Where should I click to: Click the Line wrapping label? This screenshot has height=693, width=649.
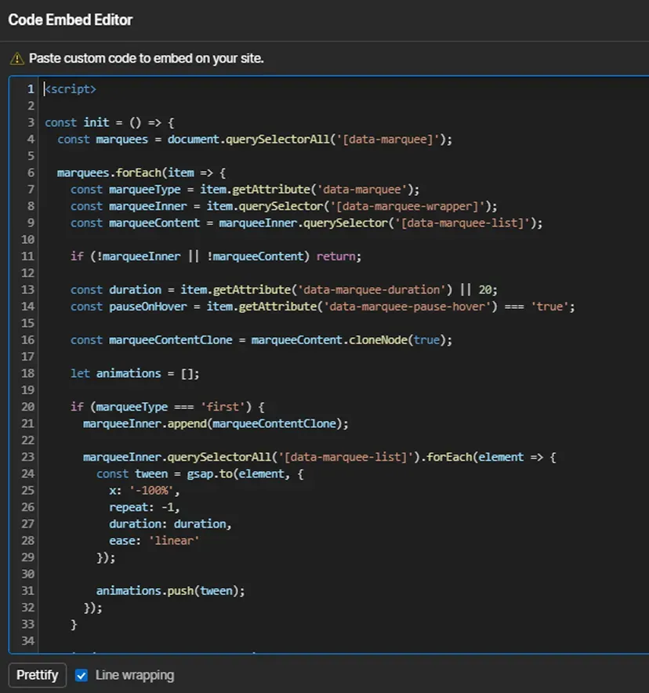[135, 675]
